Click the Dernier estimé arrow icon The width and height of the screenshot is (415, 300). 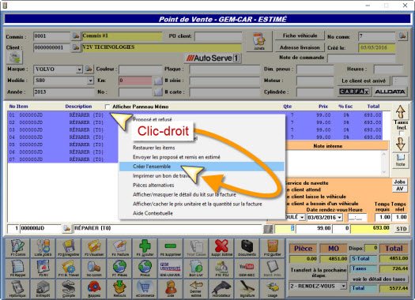196,289
